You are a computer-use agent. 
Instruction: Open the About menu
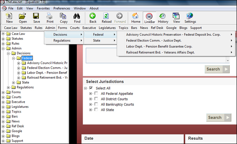pyautogui.click(x=94, y=8)
